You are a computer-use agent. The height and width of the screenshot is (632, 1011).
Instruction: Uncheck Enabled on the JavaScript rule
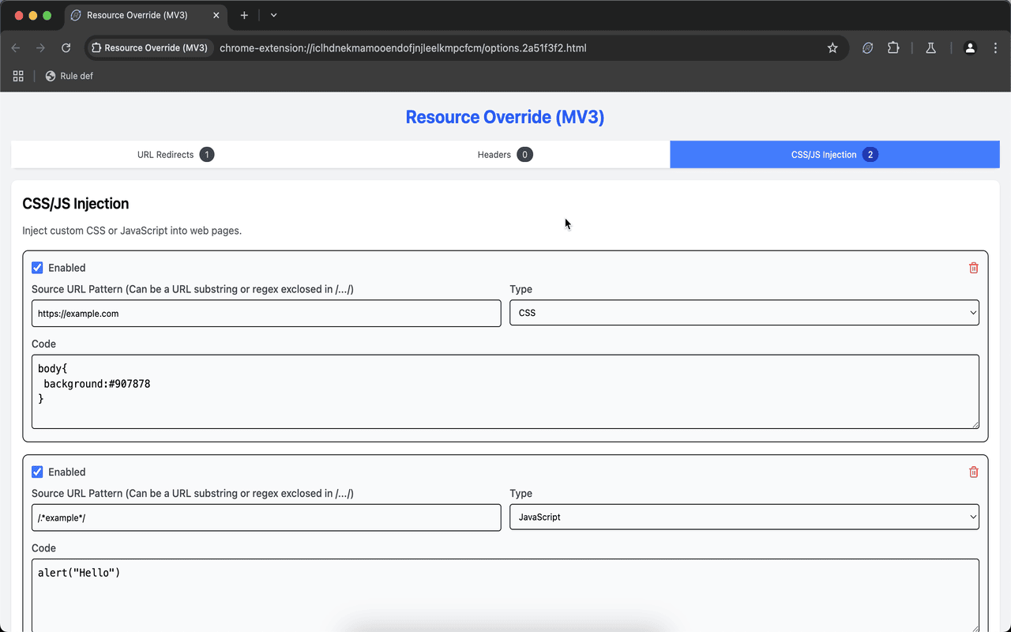click(37, 472)
